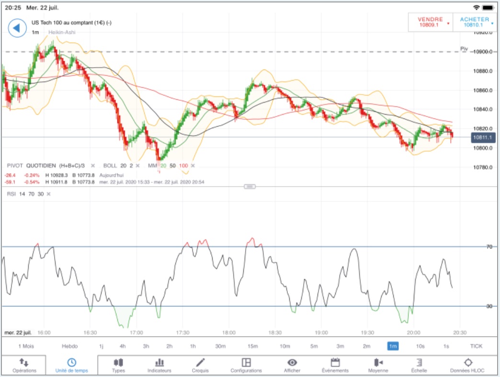Open the ACHETER dropdown arrow
The width and height of the screenshot is (500, 377).
[492, 24]
